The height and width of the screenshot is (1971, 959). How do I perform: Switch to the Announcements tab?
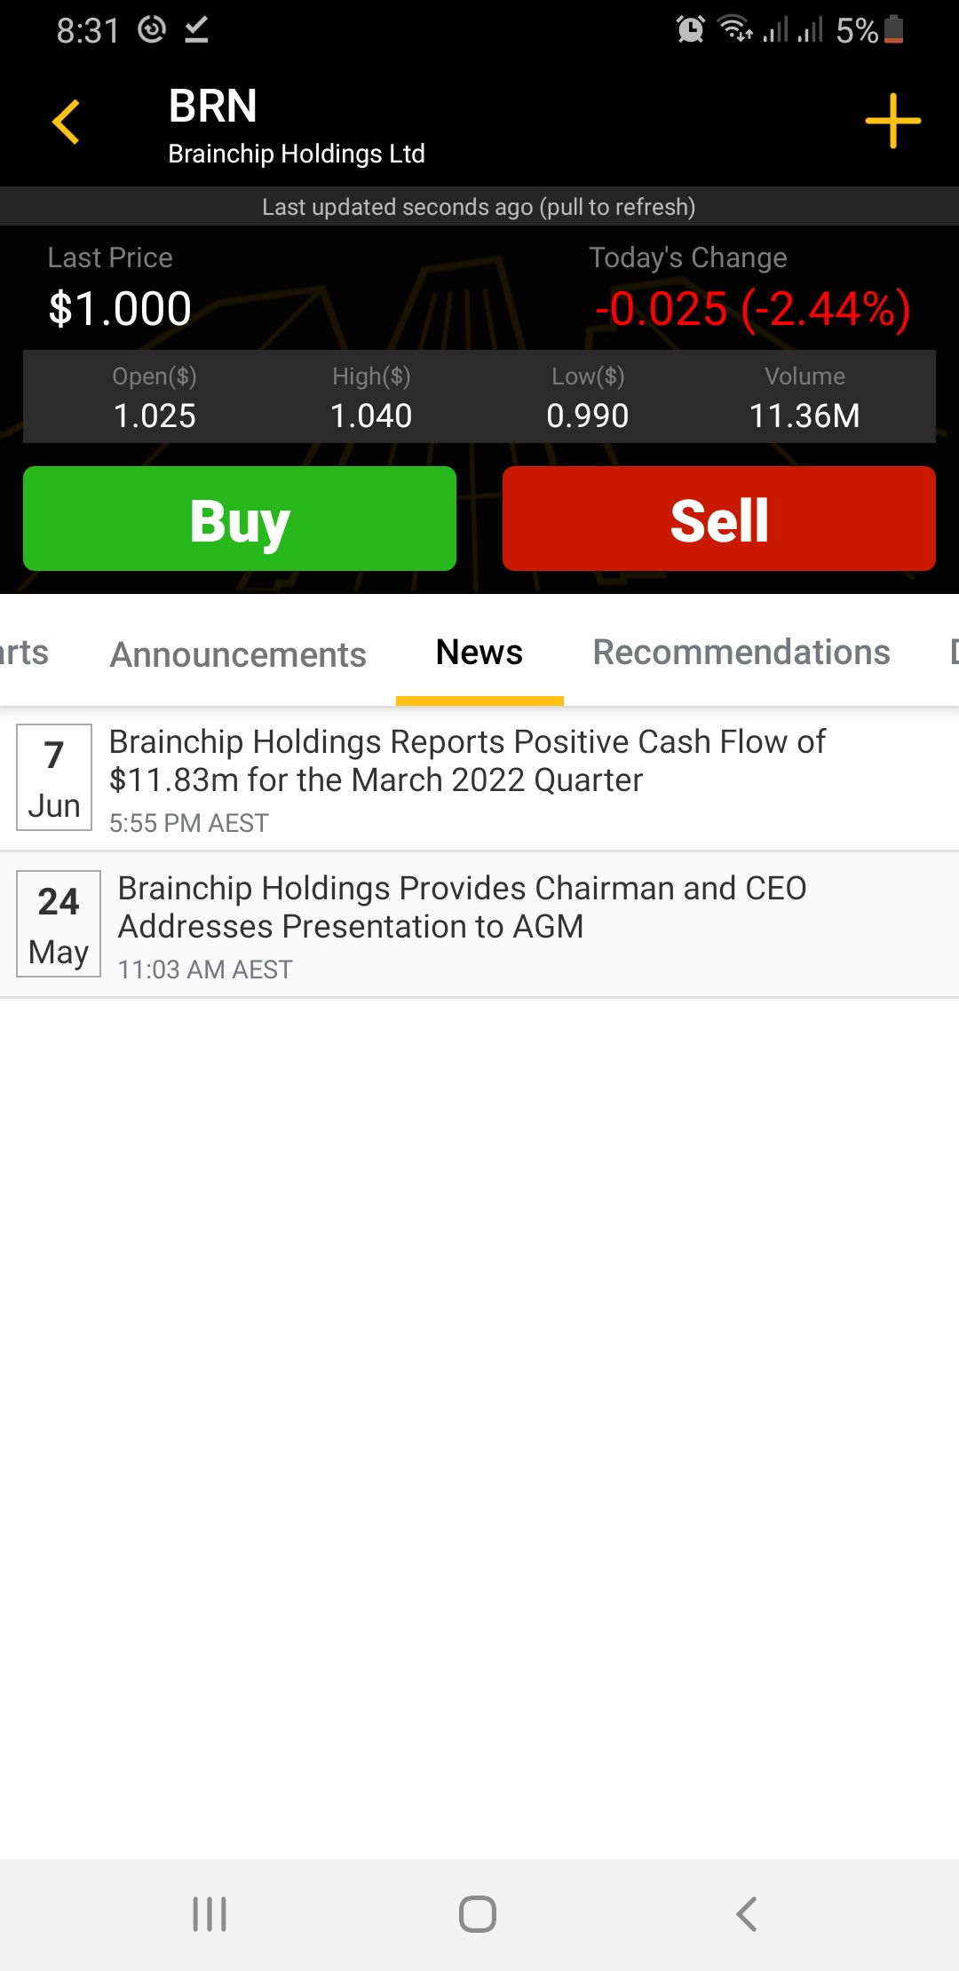(x=238, y=654)
